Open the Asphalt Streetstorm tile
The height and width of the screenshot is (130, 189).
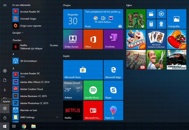(x=177, y=60)
